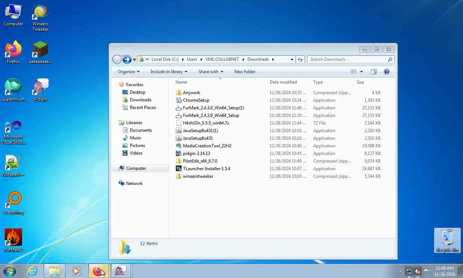
Task: Select the FurMark2 desktop shortcut
Action: 13,240
